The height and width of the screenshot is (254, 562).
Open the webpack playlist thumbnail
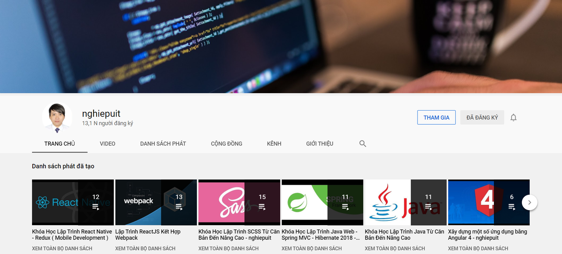156,202
